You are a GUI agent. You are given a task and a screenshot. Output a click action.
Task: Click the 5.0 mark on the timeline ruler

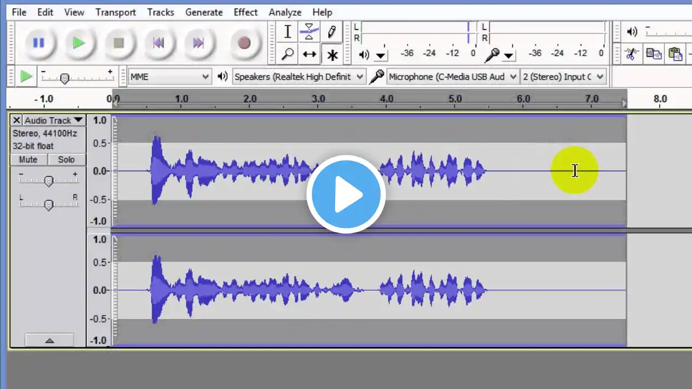coord(455,99)
